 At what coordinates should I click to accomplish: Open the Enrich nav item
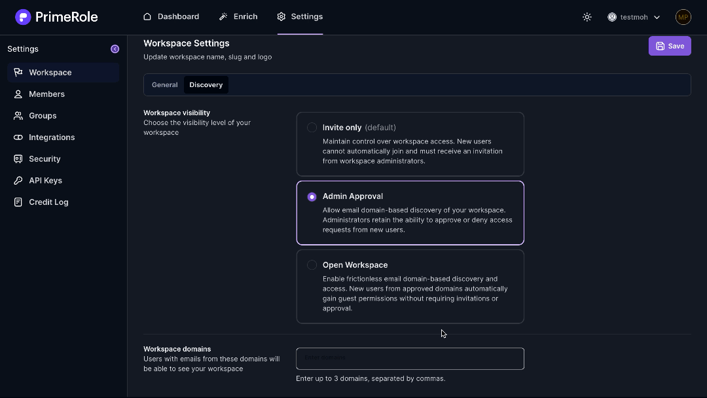pos(238,16)
